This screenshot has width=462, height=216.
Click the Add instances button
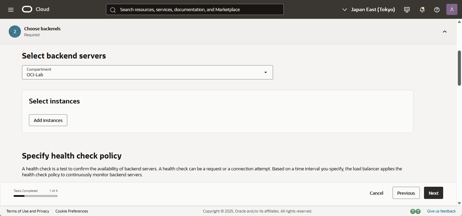pyautogui.click(x=48, y=120)
